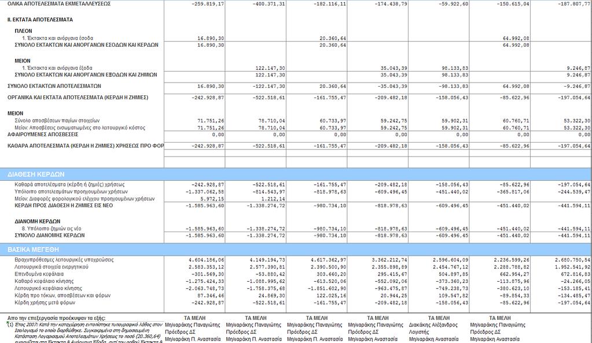Open the footnote (1) Έτος 2007 text
The image size is (592, 343).
coord(85,332)
